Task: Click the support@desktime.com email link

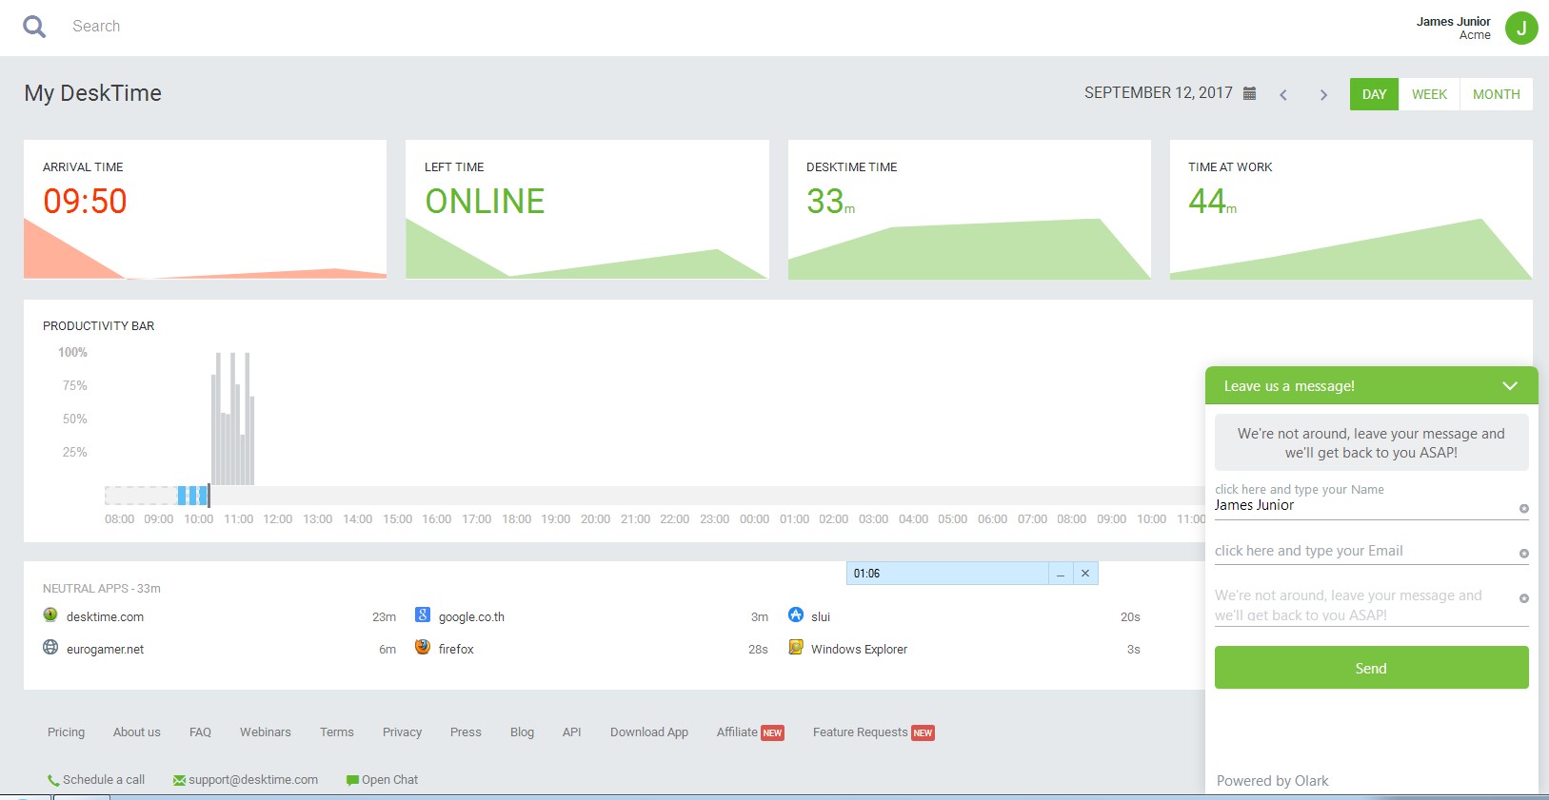Action: tap(253, 780)
